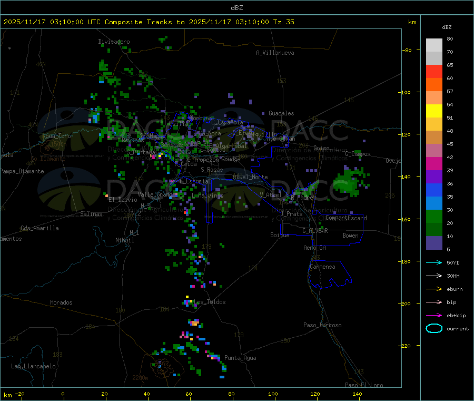Select the light blue 35 dBZ swatch
474x401 pixels.
(434, 203)
